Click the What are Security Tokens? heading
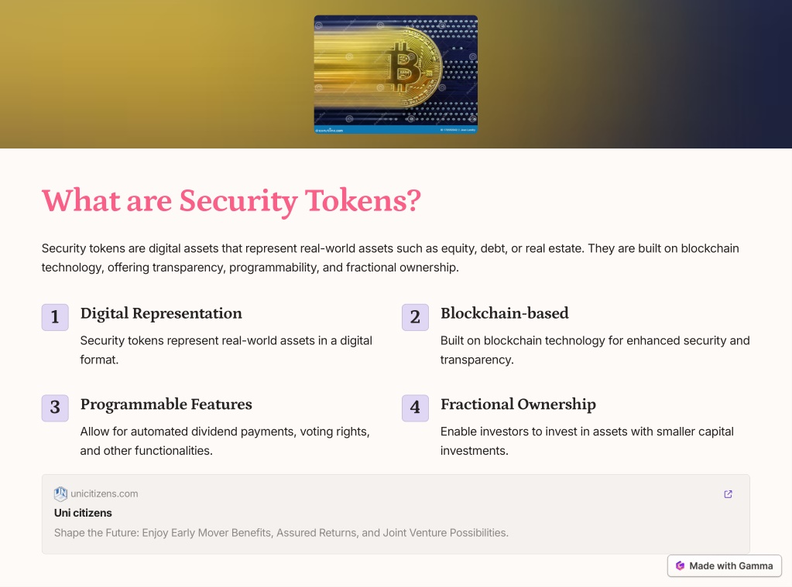Screen dimensions: 792x587 click(x=231, y=201)
